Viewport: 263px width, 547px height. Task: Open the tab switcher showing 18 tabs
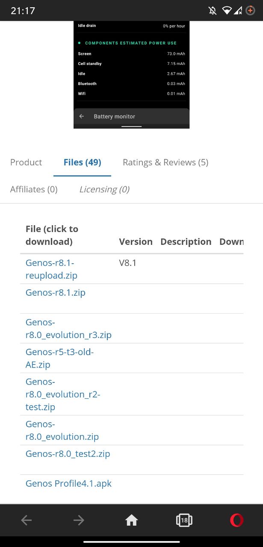[x=184, y=520]
